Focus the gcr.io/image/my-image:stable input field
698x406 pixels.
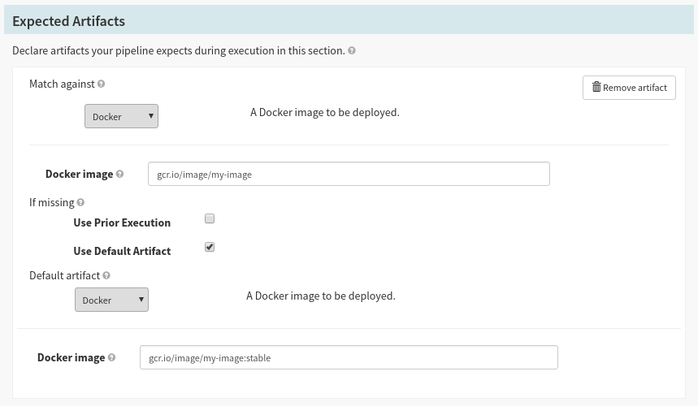(x=349, y=357)
